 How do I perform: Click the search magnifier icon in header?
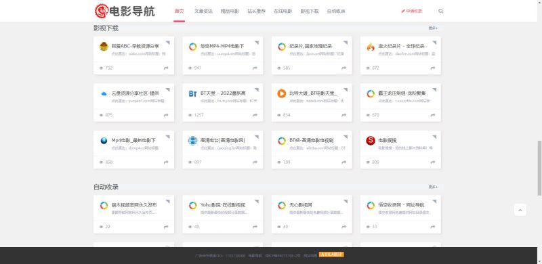441,11
